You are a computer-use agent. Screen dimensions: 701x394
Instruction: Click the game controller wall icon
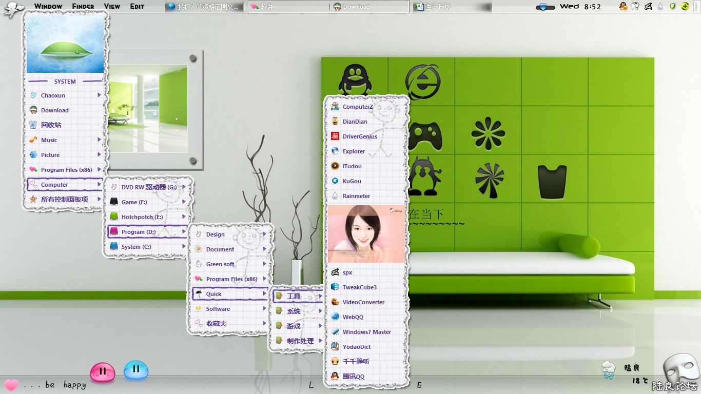425,135
